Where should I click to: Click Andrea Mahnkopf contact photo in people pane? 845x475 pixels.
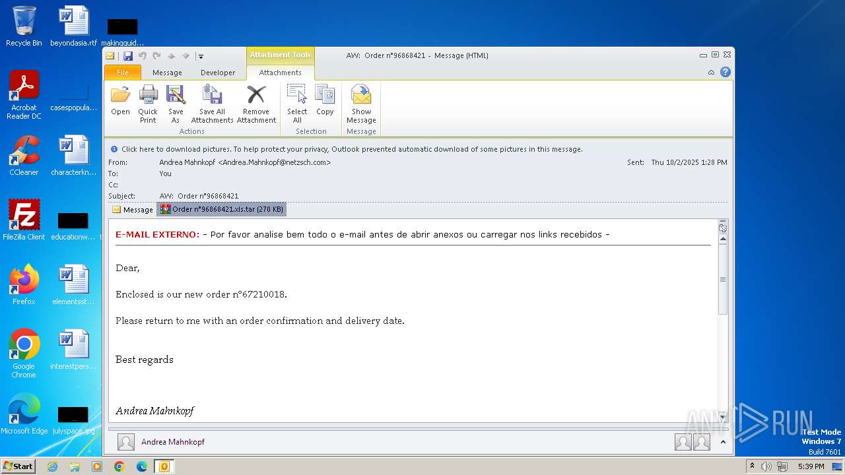pyautogui.click(x=126, y=442)
